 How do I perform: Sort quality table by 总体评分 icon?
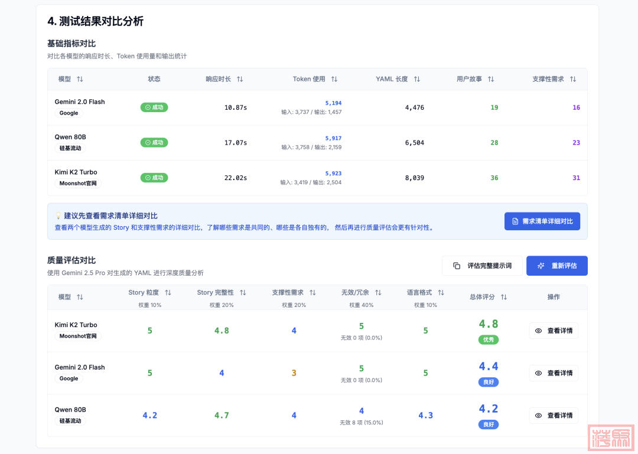pos(504,297)
